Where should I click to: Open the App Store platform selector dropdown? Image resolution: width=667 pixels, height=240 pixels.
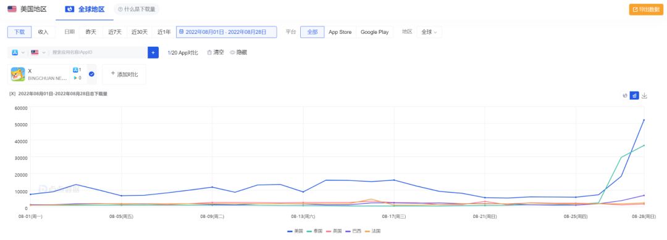(x=18, y=52)
